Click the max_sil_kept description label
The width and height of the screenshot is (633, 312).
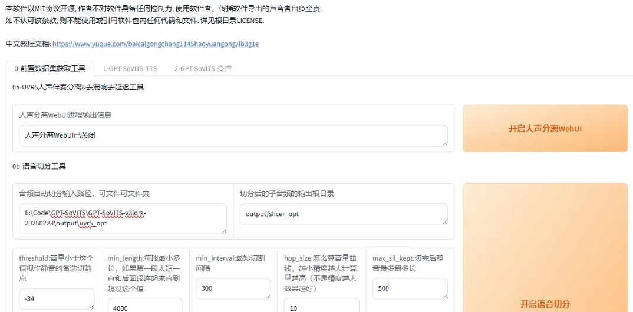(x=409, y=263)
